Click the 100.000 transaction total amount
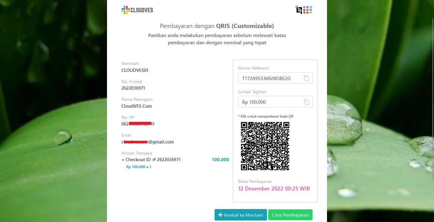This screenshot has height=222, width=434. coord(220,160)
